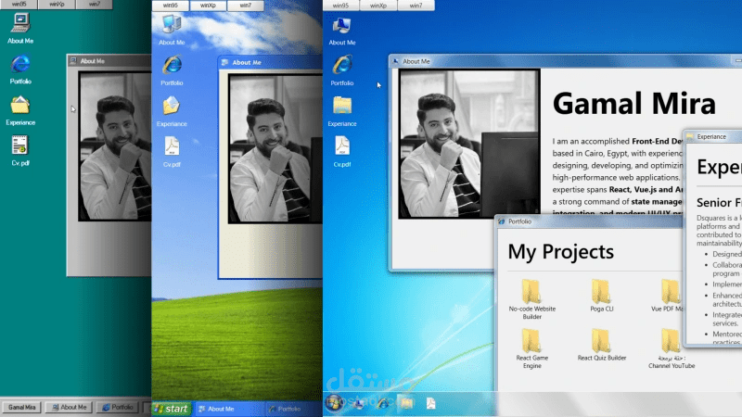Switch to win7 tab in WinXP panel

[246, 6]
